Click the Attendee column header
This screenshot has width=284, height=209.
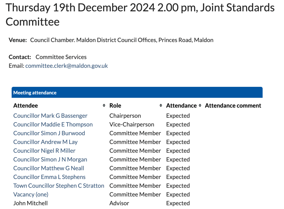(26, 106)
